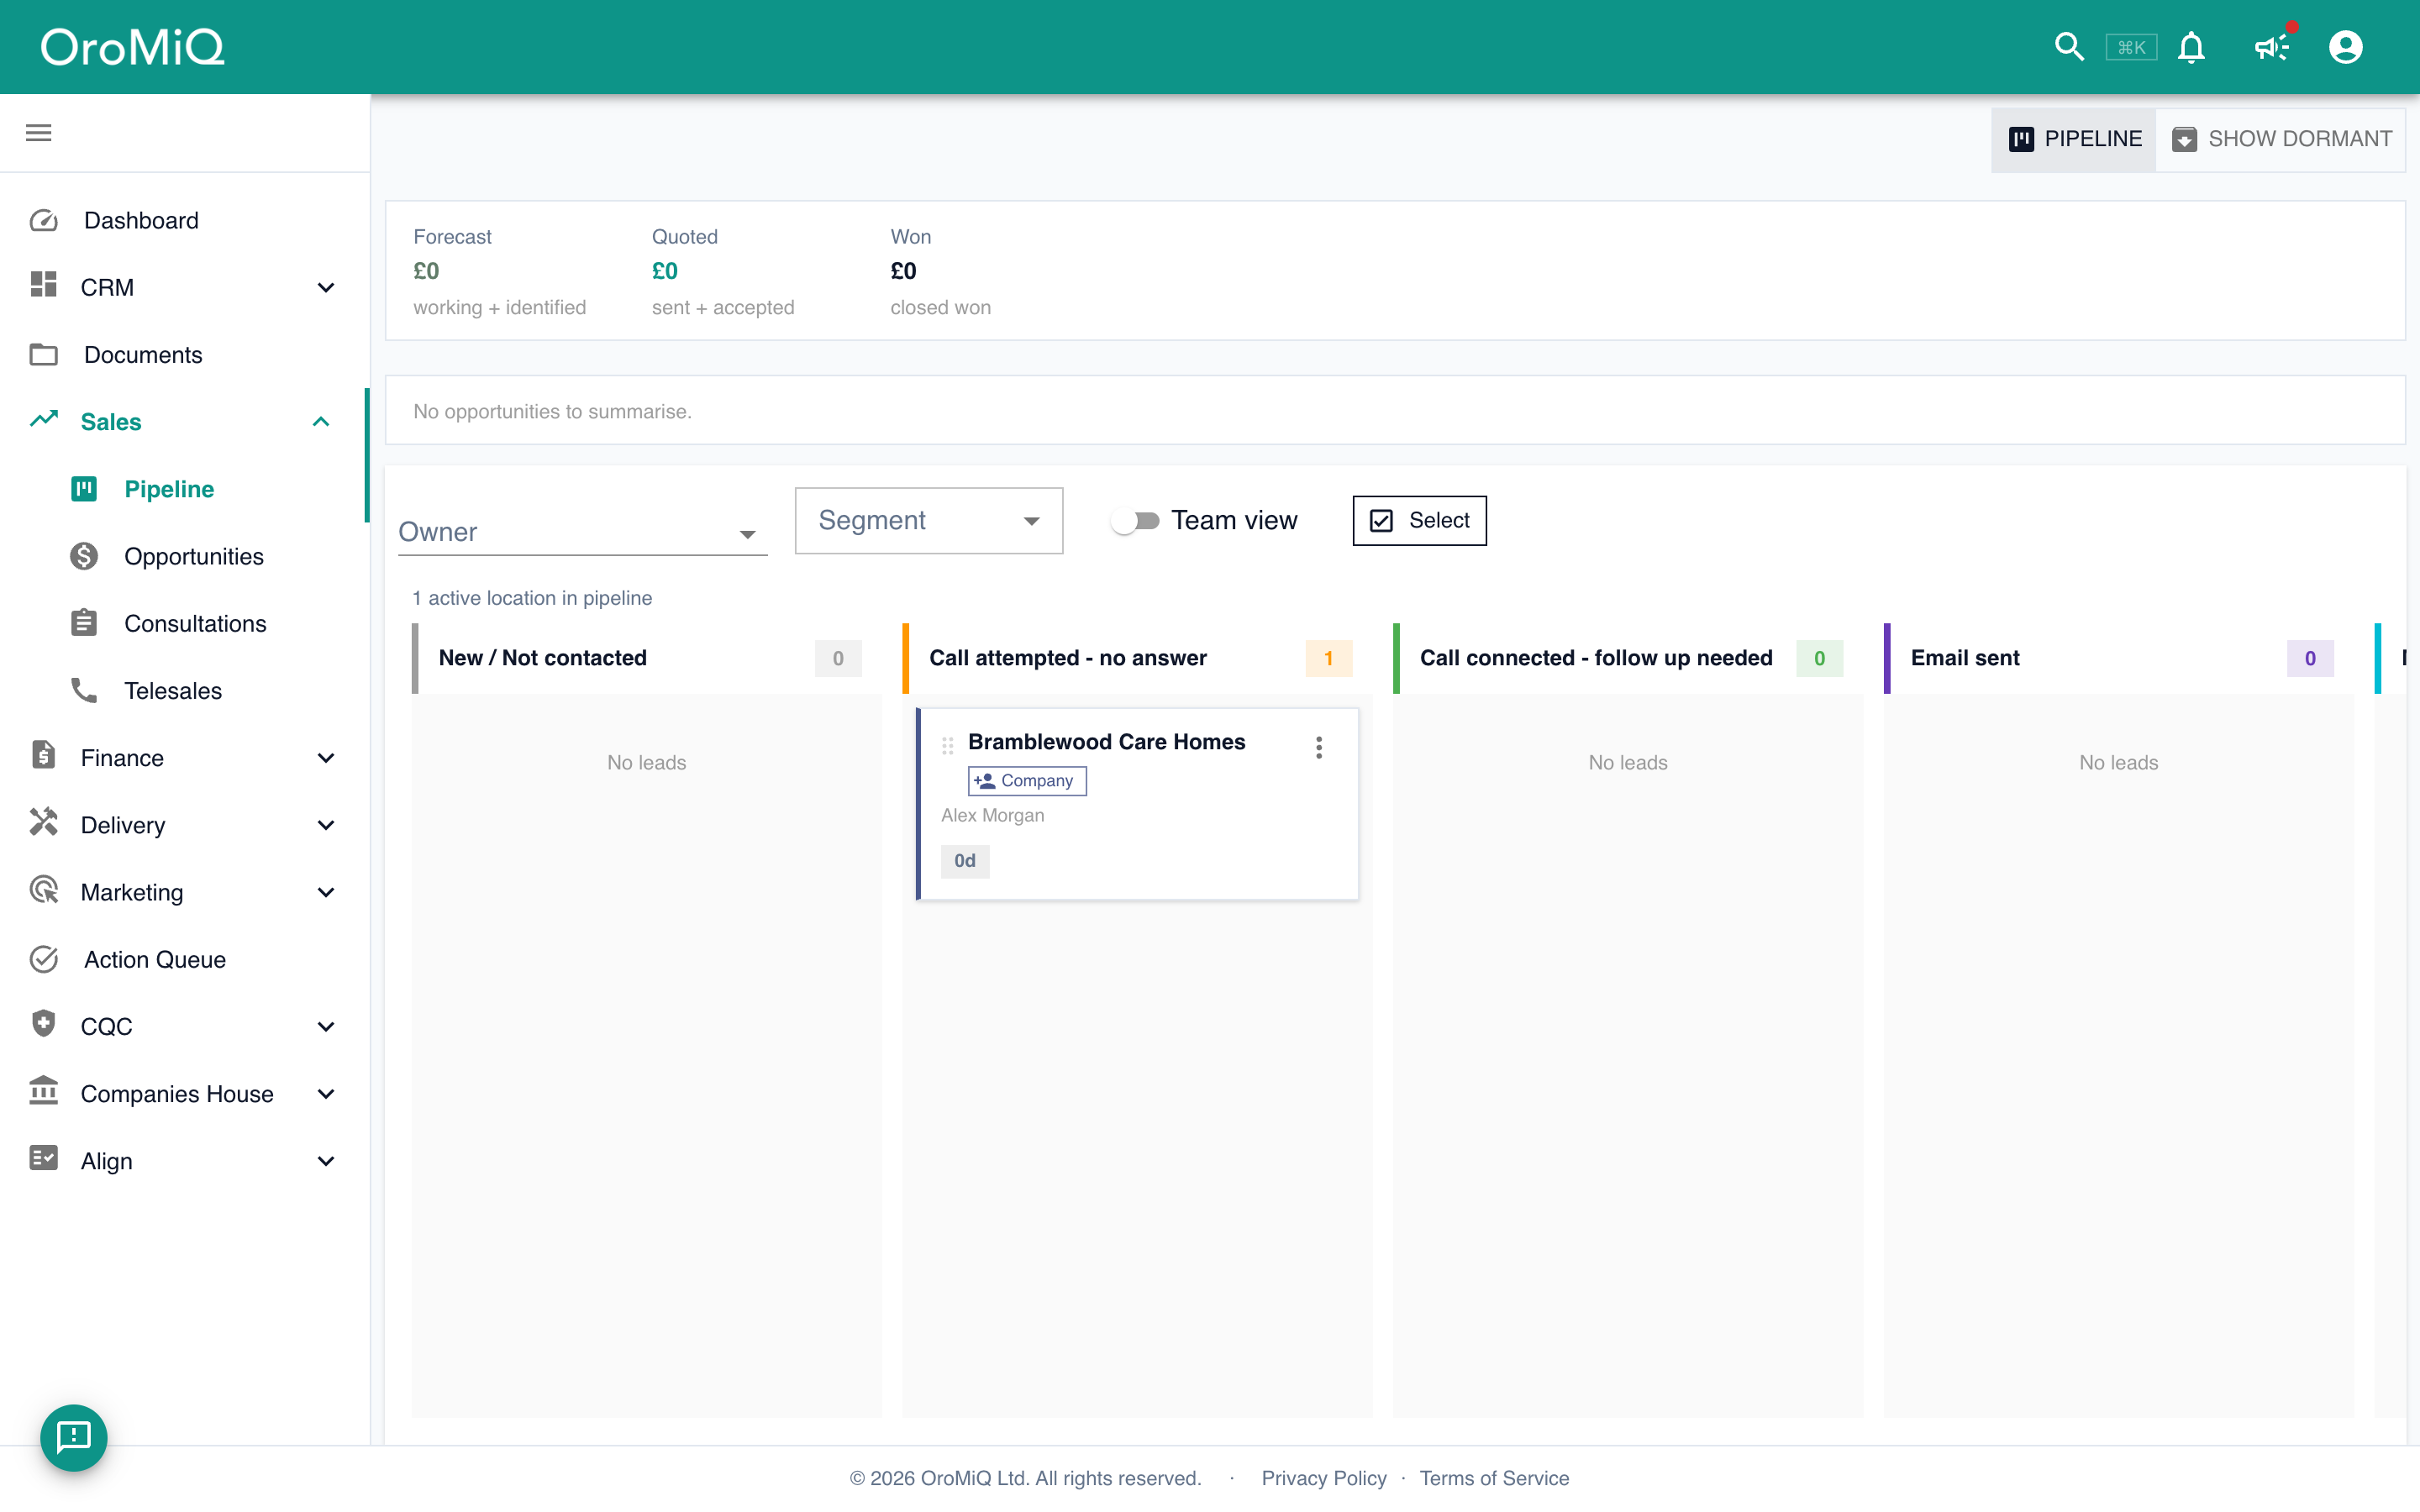Expand the Finance menu chevron
The height and width of the screenshot is (1512, 2420).
pyautogui.click(x=326, y=758)
